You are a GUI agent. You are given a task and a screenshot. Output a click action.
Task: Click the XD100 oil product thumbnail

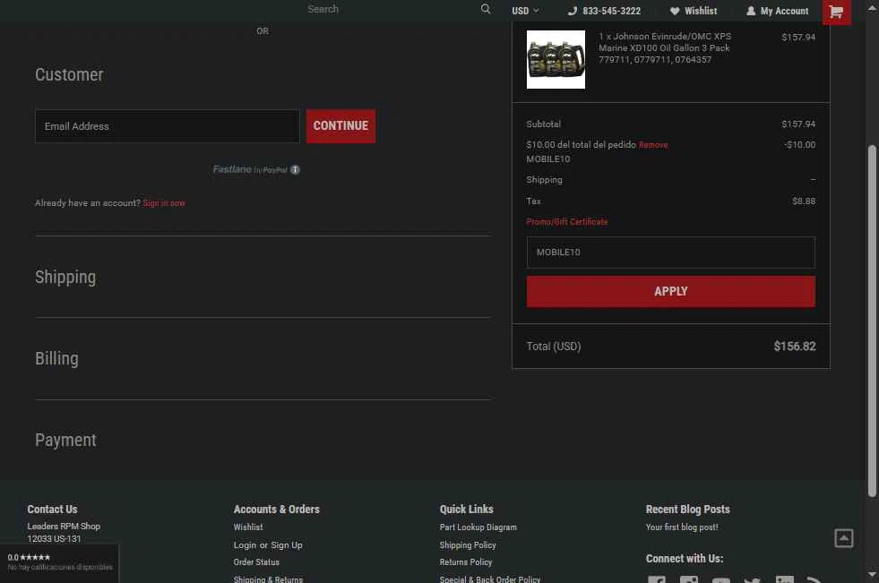556,59
